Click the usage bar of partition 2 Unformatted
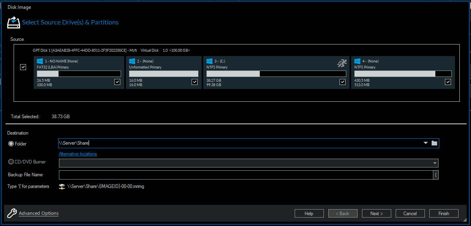Screen dimensions: 471x226 click(x=164, y=74)
